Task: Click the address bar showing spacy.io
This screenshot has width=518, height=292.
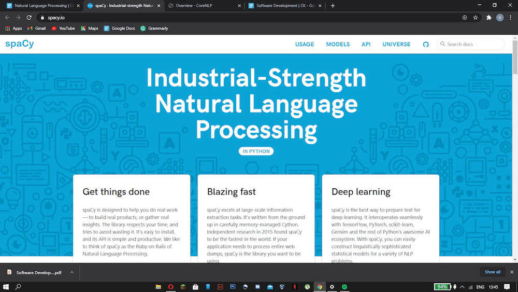Action: click(x=250, y=18)
